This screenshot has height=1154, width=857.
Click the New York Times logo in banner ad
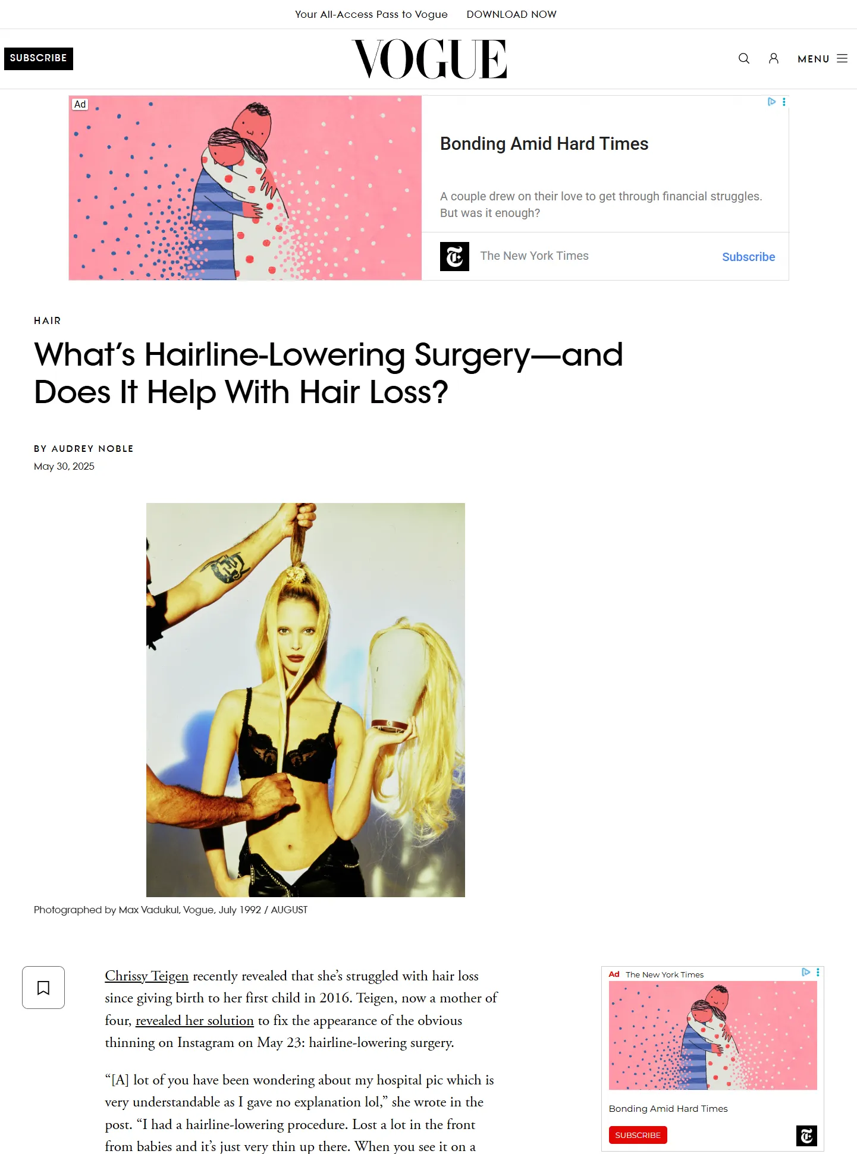[454, 256]
